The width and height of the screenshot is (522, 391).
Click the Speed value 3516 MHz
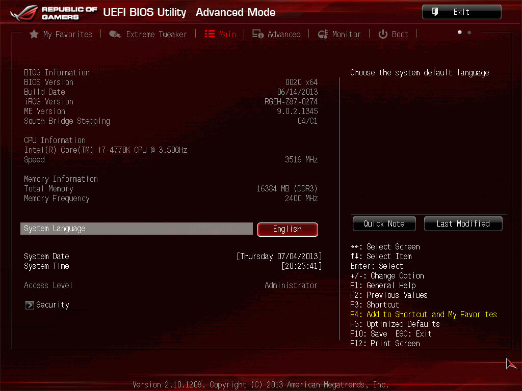(x=301, y=159)
